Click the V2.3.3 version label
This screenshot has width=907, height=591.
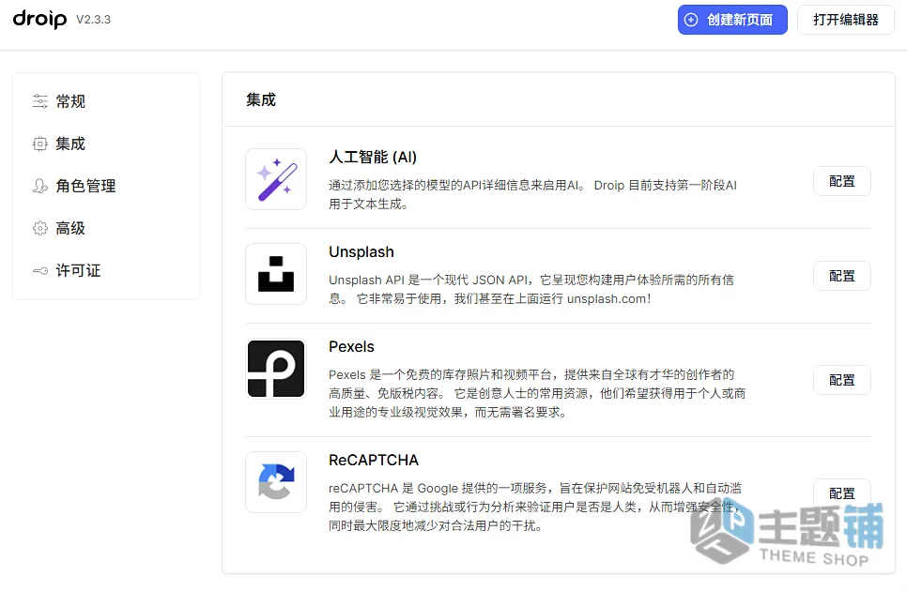[93, 20]
